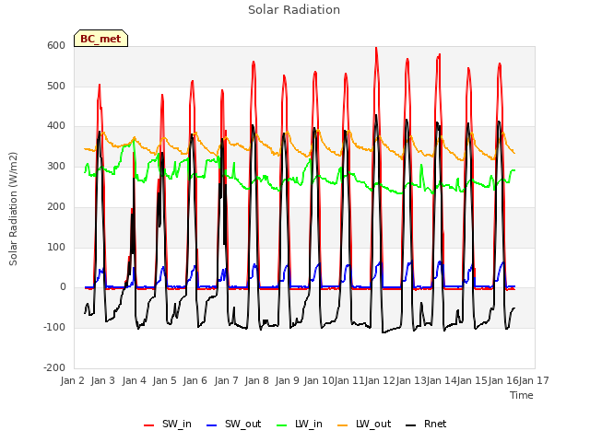
Task: Click the Jan 9 tick label
Action: pos(288,380)
